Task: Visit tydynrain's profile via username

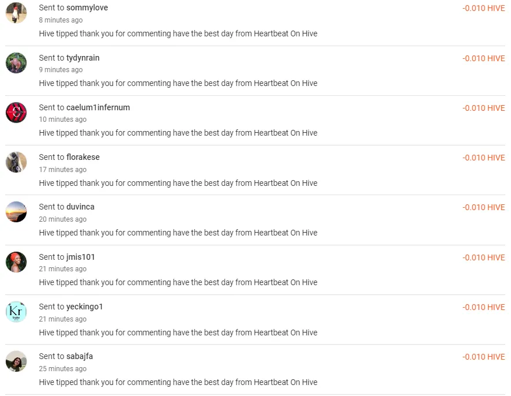Action: (83, 58)
